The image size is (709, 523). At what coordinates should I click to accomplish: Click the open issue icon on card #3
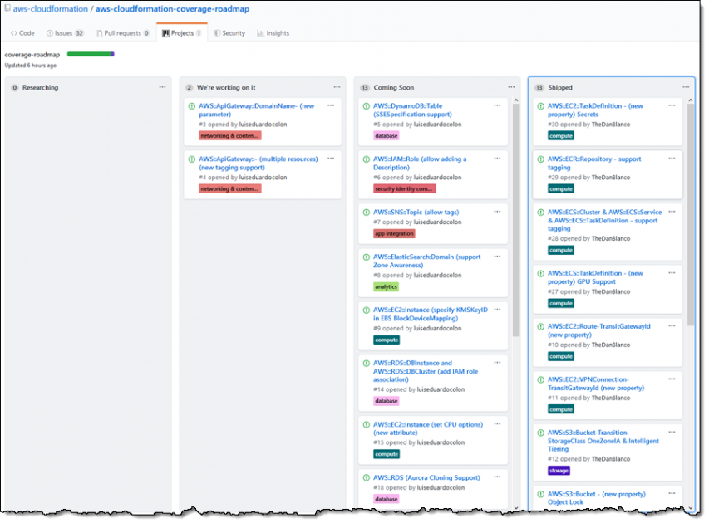pos(191,105)
